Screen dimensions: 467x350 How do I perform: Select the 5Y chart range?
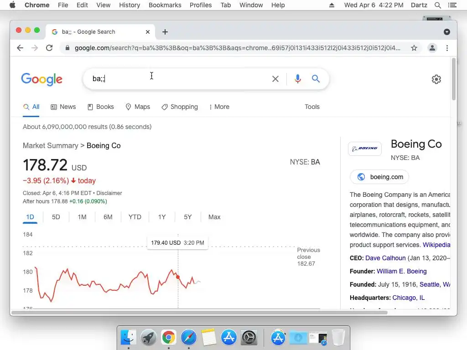tap(187, 217)
